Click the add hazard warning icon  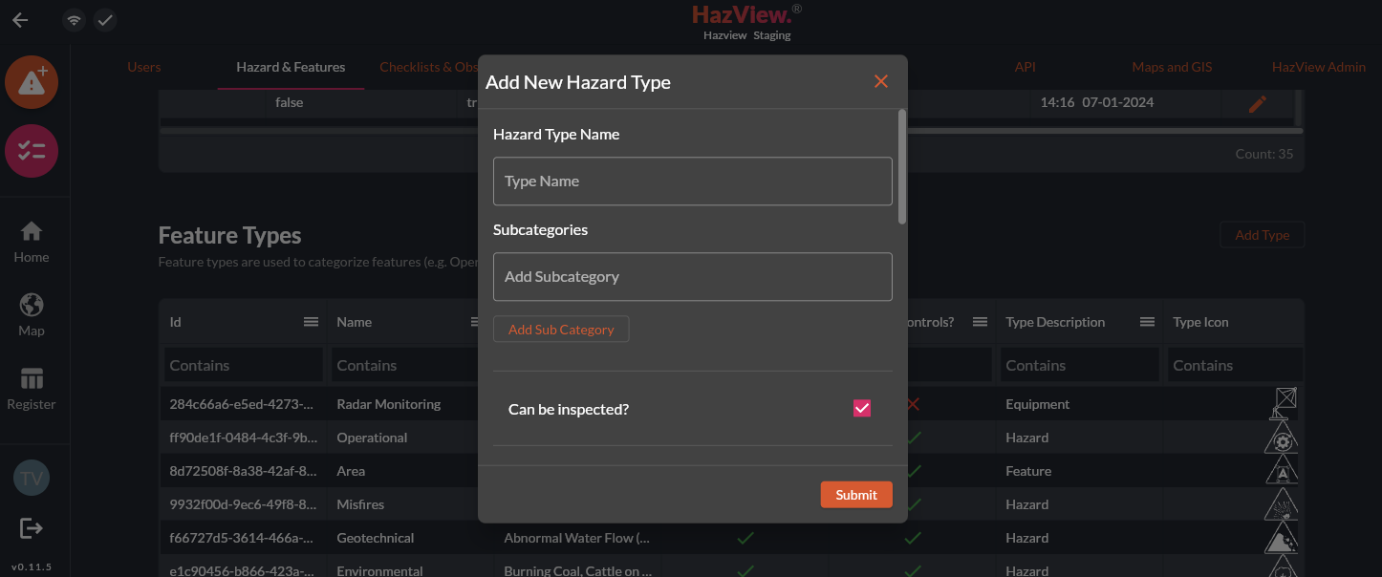pyautogui.click(x=32, y=82)
